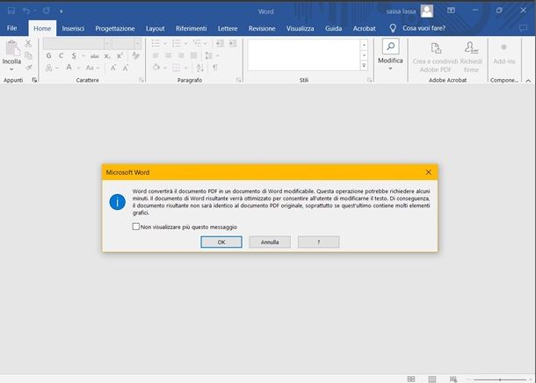Click the text effects outlined A icon

(x=49, y=68)
